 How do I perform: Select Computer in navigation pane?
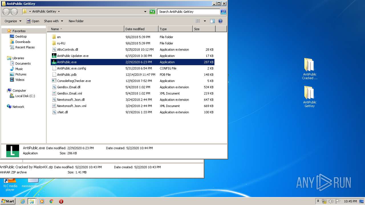coord(16,91)
